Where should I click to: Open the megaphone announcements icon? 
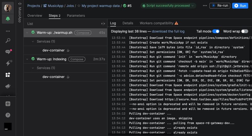coord(8,86)
